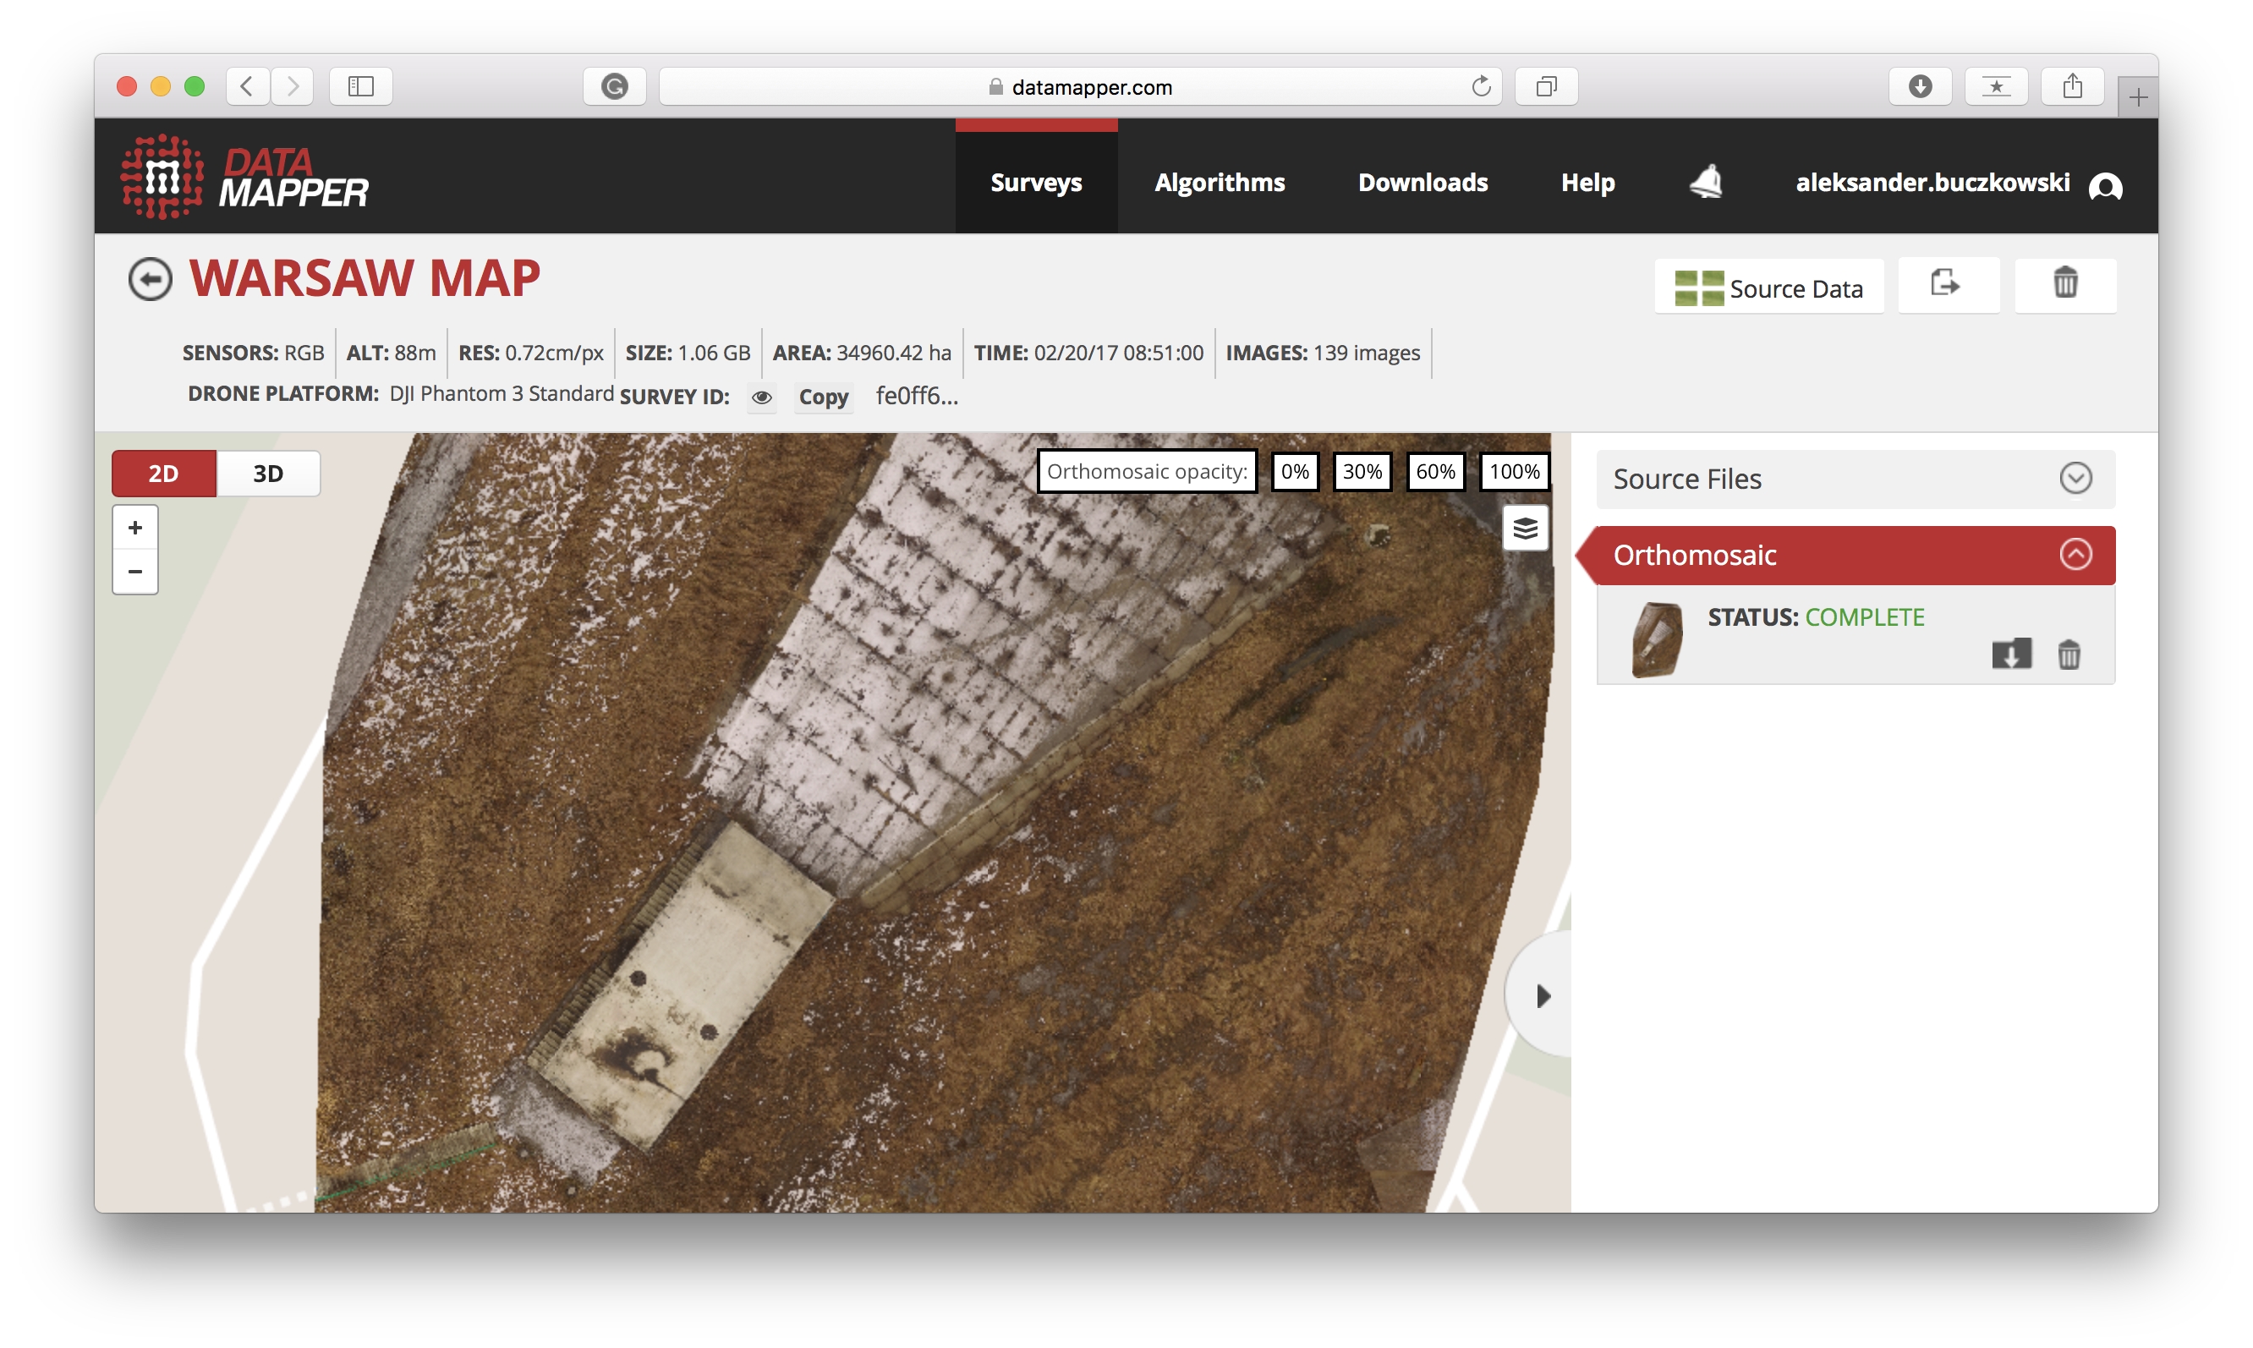Download the orthomosaic file
The width and height of the screenshot is (2253, 1348).
tap(2011, 653)
